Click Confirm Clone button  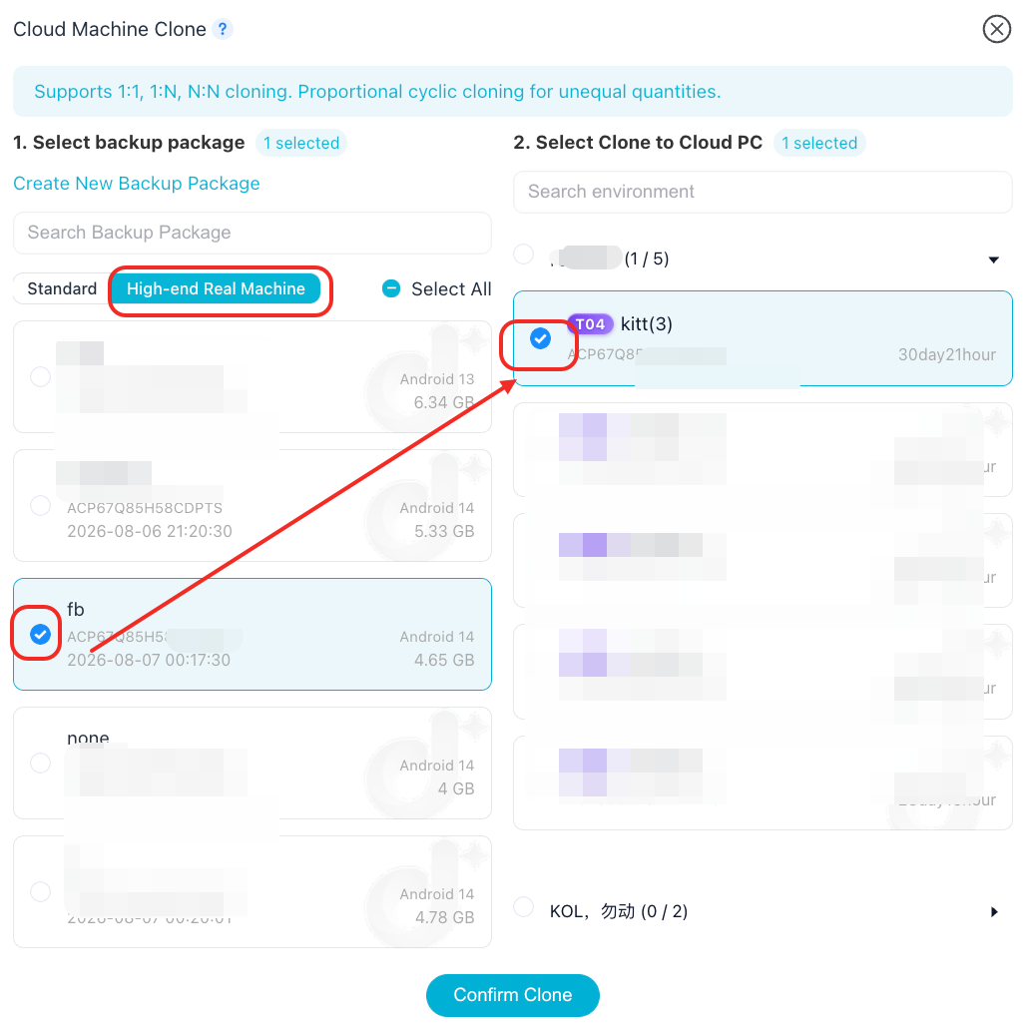click(x=512, y=994)
